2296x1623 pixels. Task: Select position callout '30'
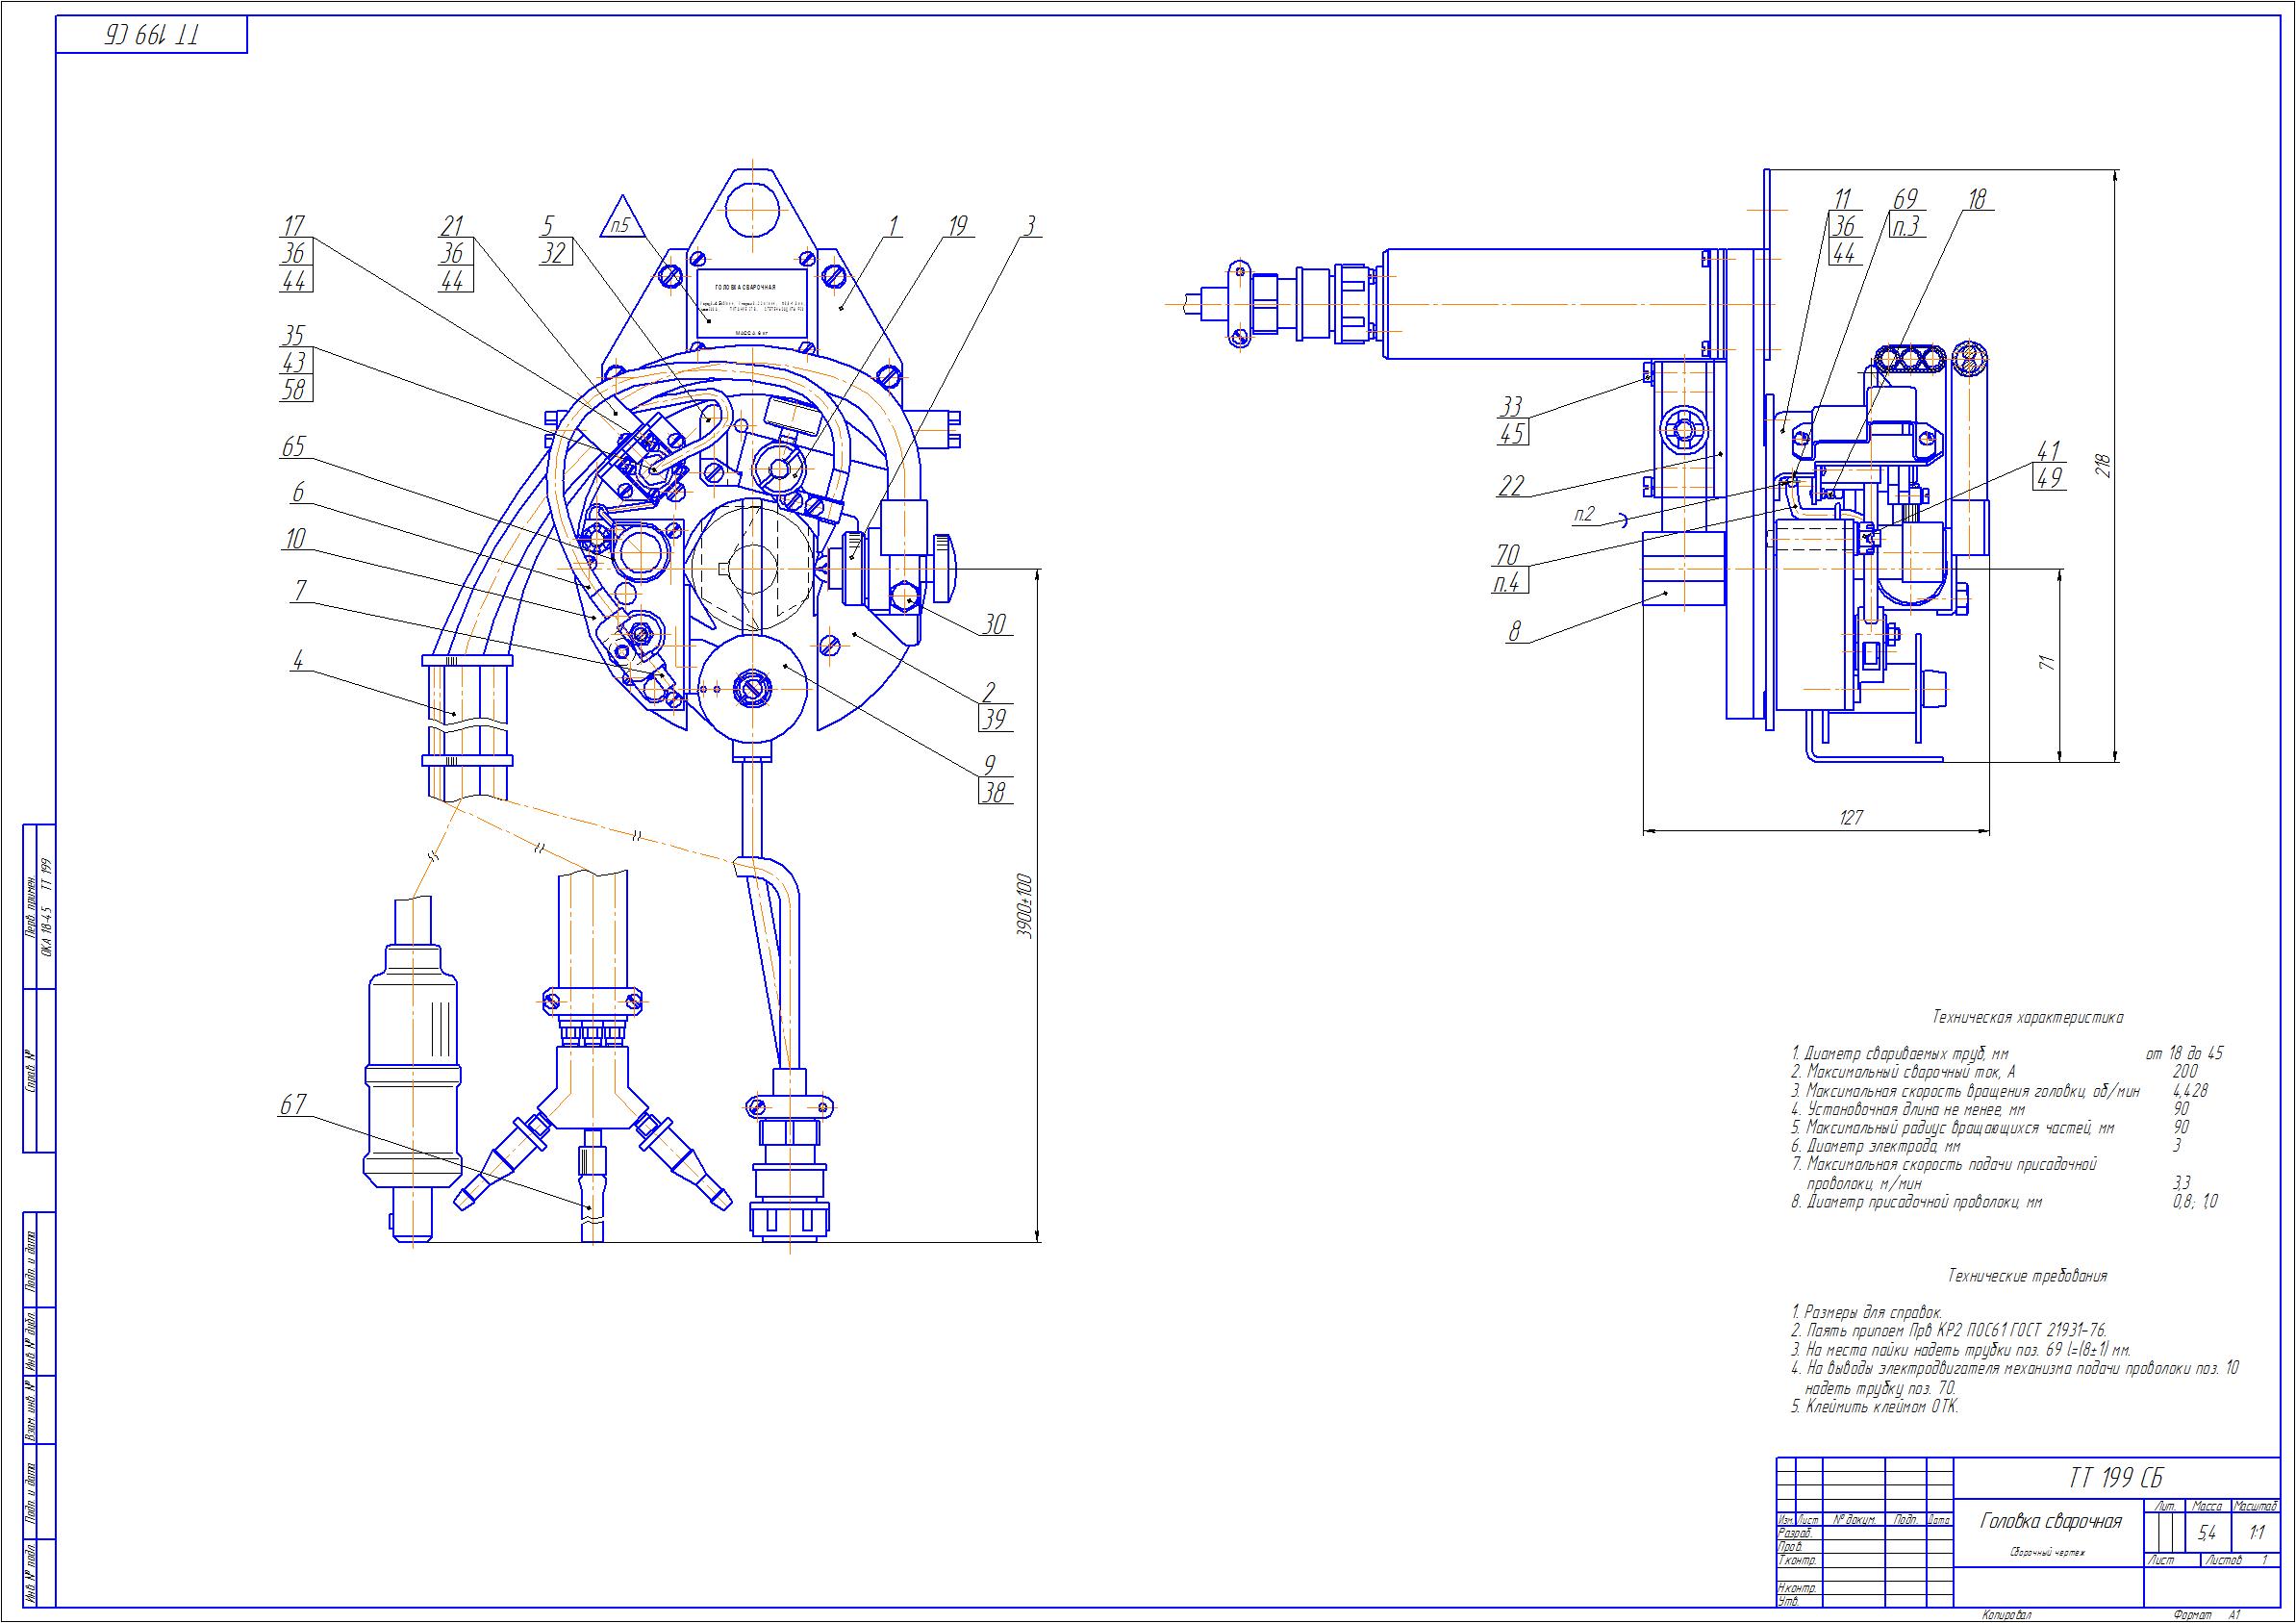[992, 625]
